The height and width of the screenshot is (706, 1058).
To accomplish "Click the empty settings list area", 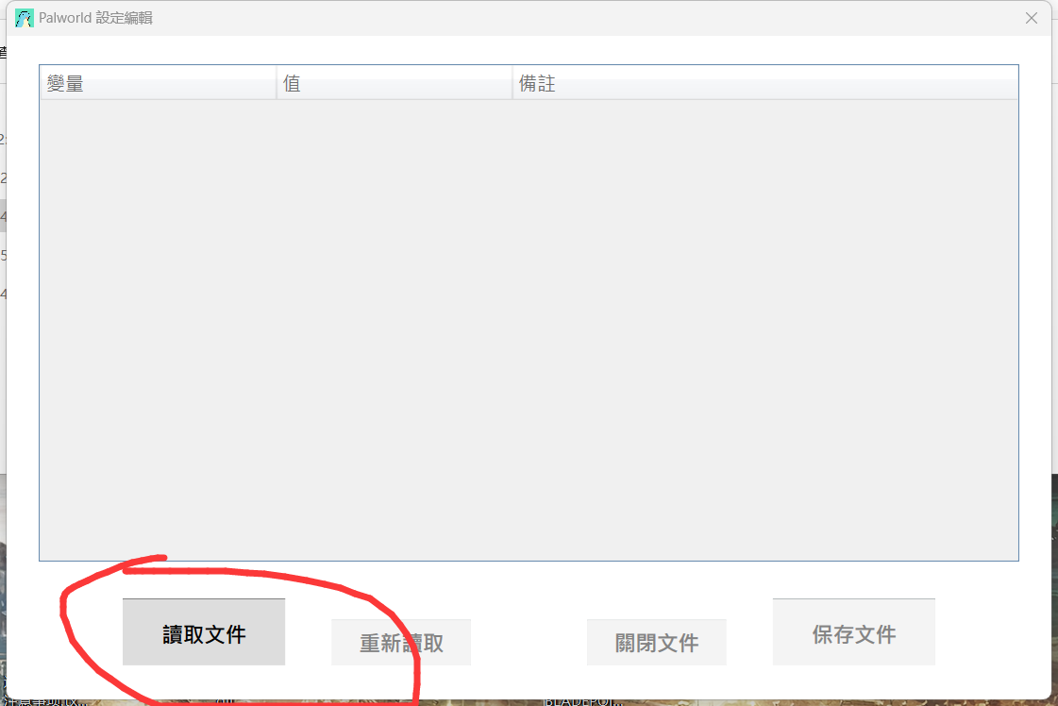I will 529,330.
